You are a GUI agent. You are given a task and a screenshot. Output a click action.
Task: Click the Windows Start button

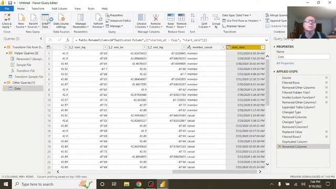pyautogui.click(x=6, y=184)
